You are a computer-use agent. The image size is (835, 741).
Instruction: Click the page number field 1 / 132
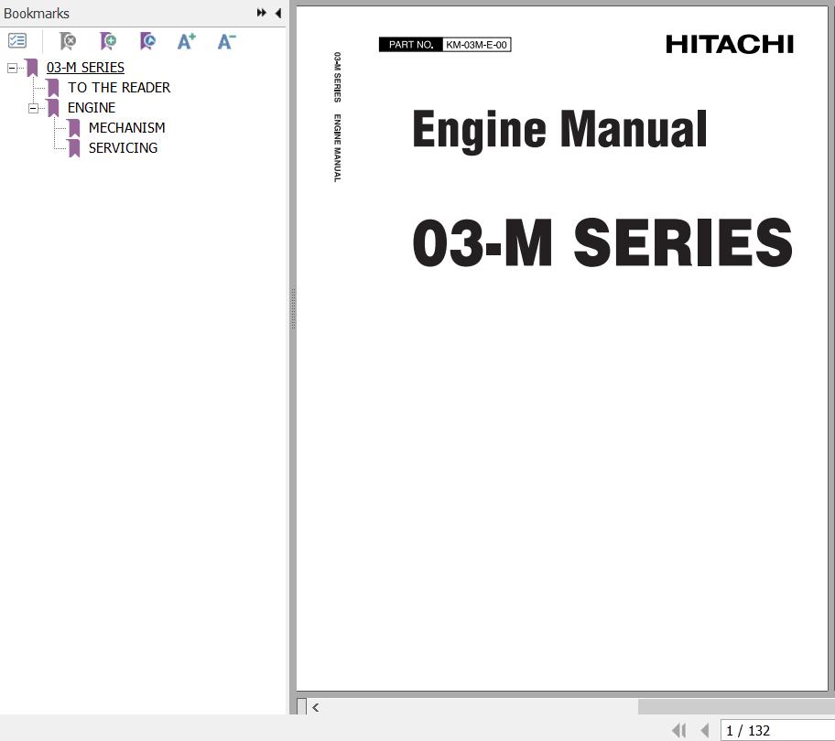pos(777,730)
